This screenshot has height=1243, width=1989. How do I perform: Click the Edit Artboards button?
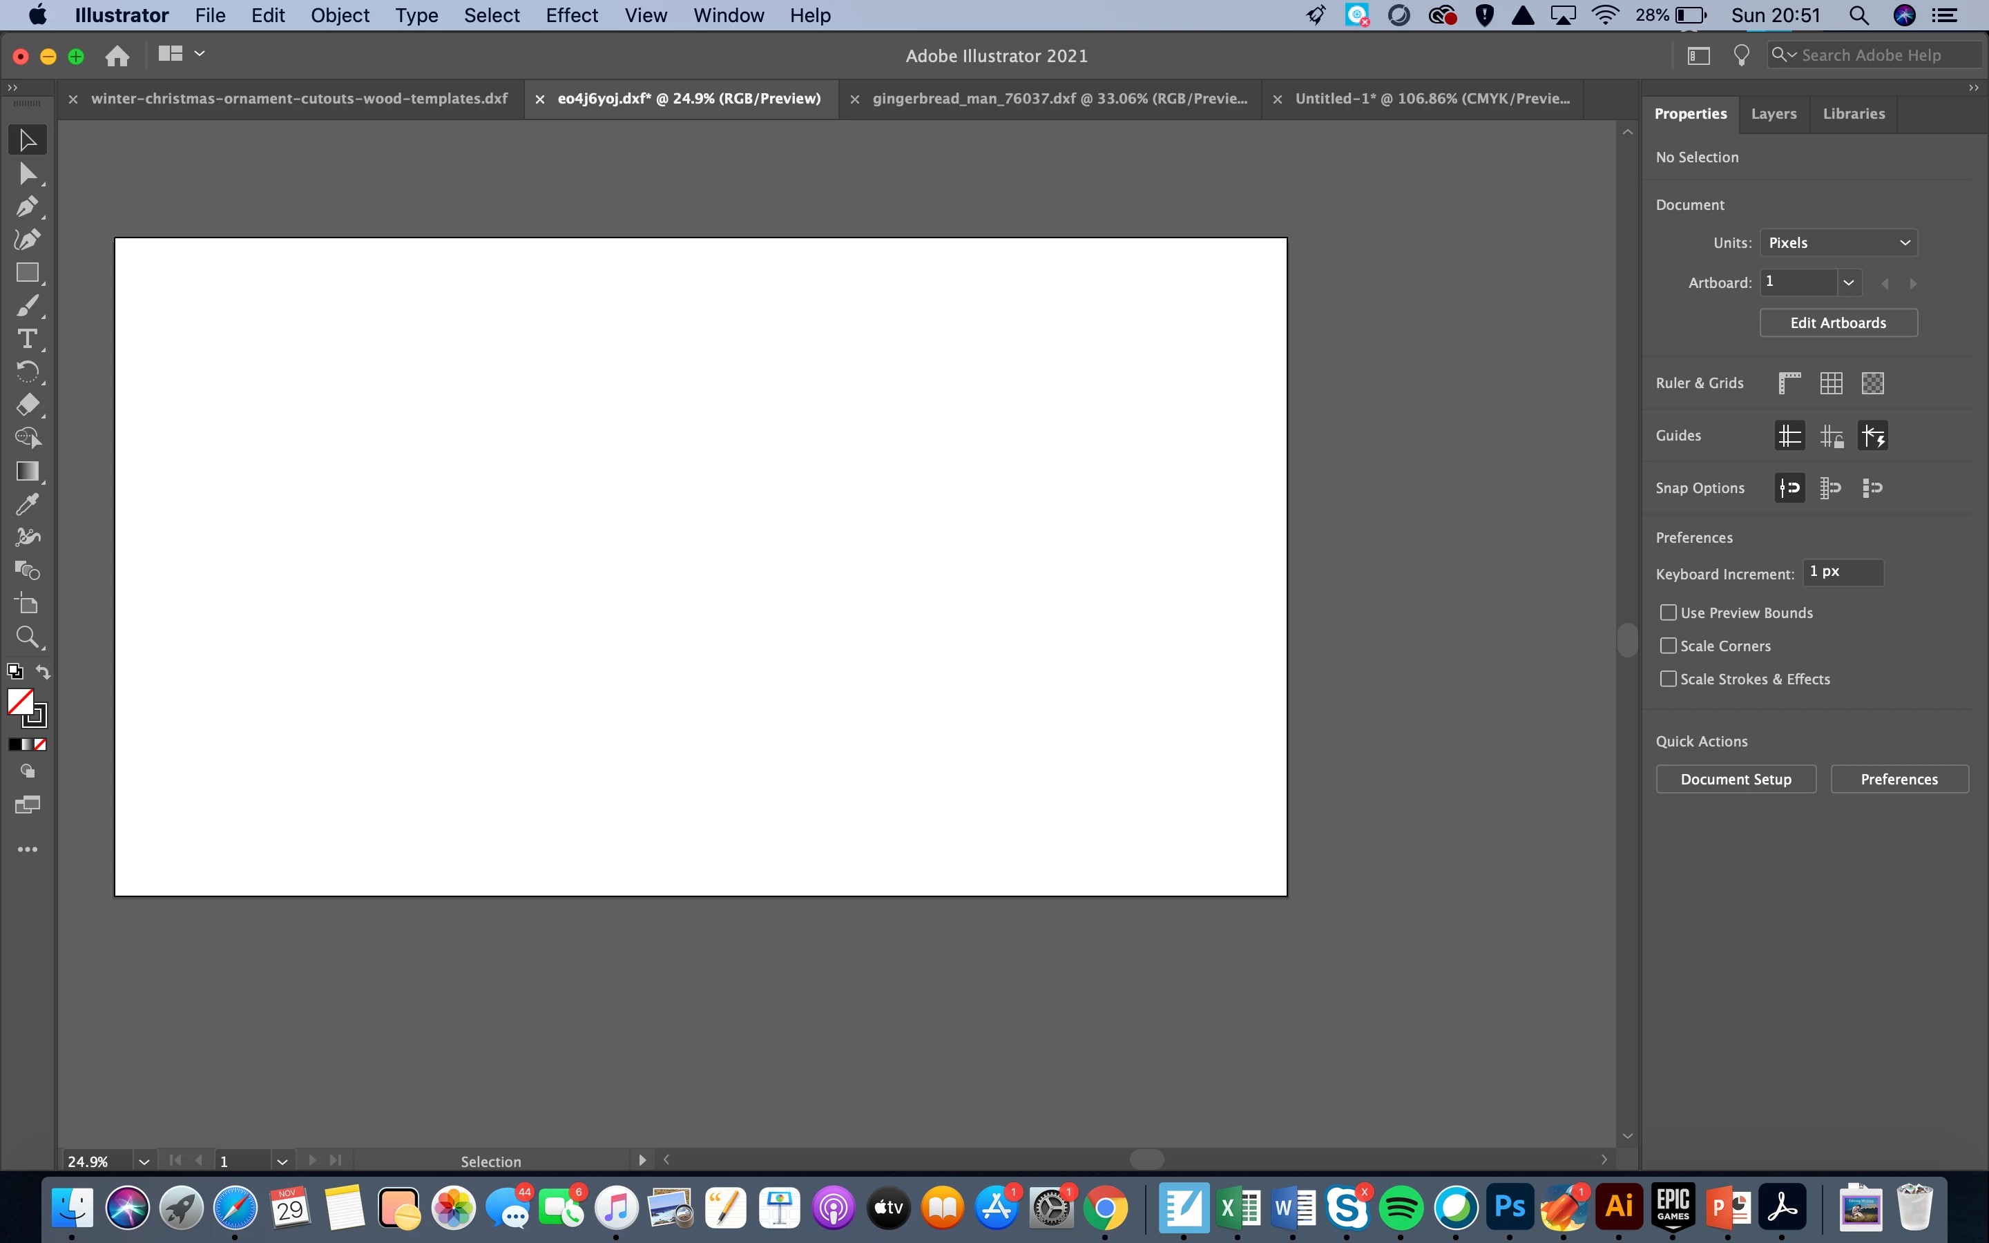click(1838, 323)
